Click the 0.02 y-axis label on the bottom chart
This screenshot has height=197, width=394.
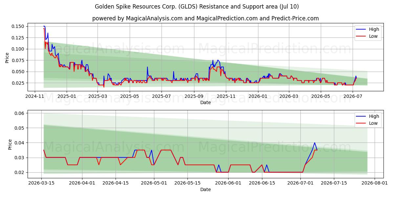pos(20,172)
